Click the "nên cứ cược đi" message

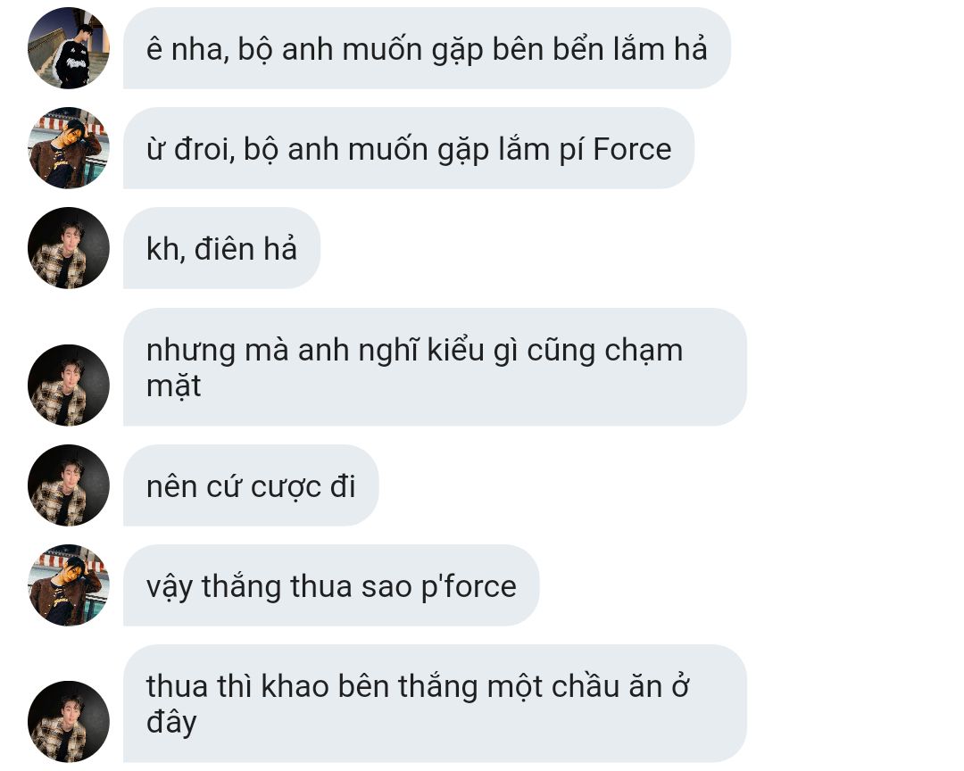251,485
